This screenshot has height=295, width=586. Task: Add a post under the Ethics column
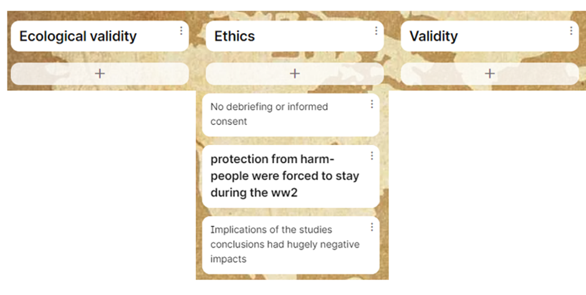tap(295, 73)
